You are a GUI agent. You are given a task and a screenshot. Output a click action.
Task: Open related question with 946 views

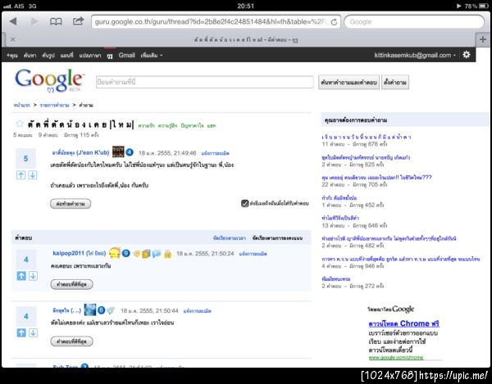[x=401, y=259]
